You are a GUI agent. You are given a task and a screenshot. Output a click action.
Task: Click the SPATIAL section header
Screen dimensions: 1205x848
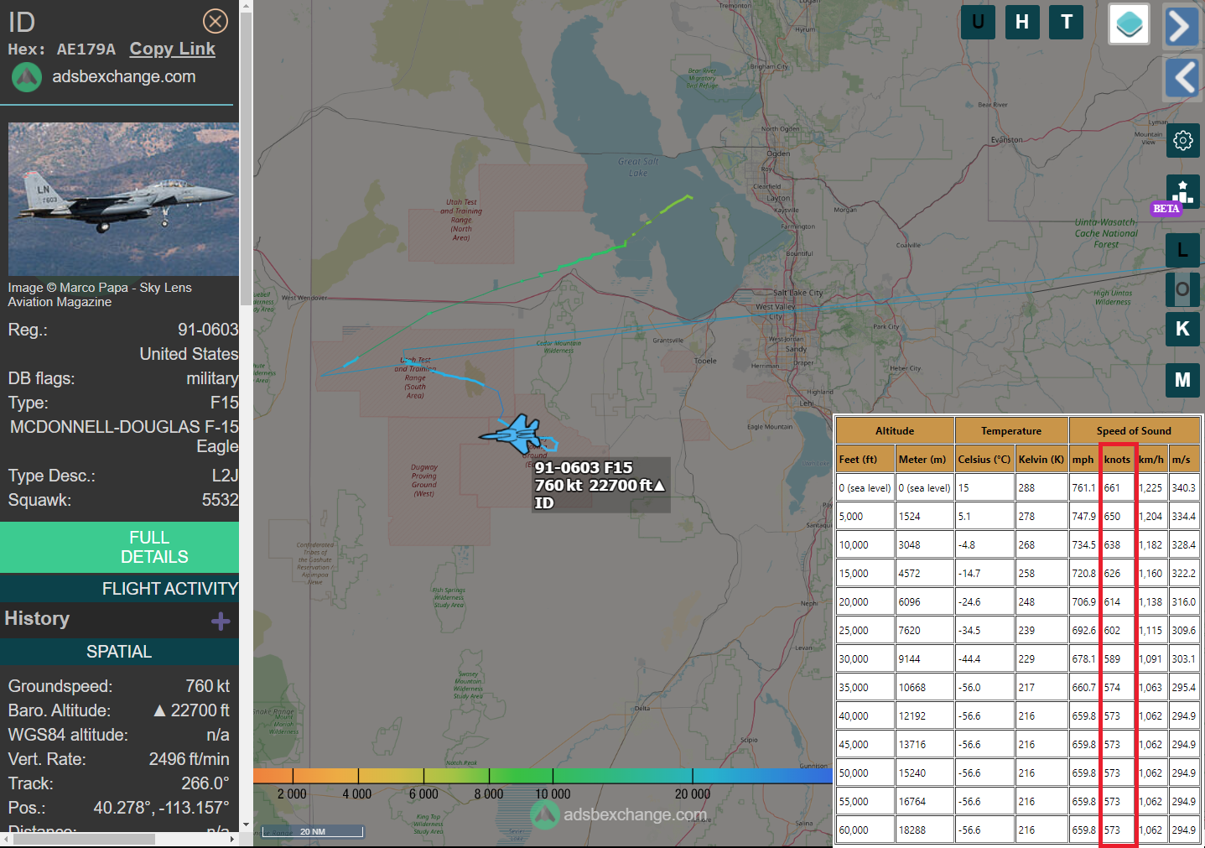tap(119, 652)
